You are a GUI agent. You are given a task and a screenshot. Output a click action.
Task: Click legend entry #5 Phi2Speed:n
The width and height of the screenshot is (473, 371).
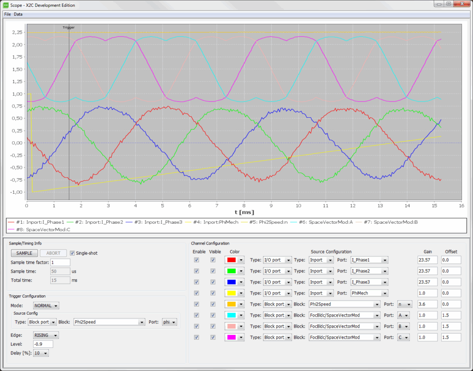(265, 222)
